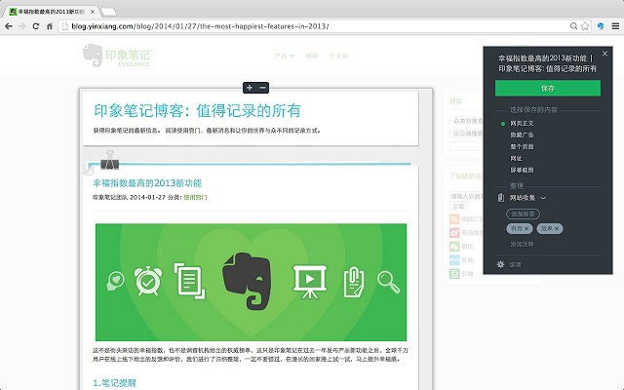Click the minus button to shrink selection
624x390 pixels.
263,88
